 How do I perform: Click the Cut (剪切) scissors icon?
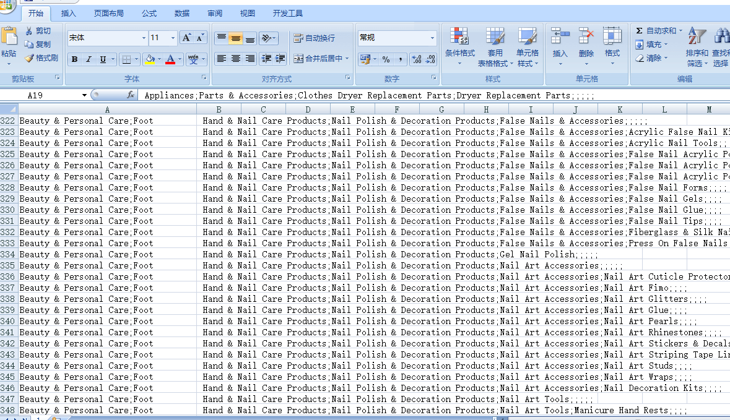click(30, 31)
